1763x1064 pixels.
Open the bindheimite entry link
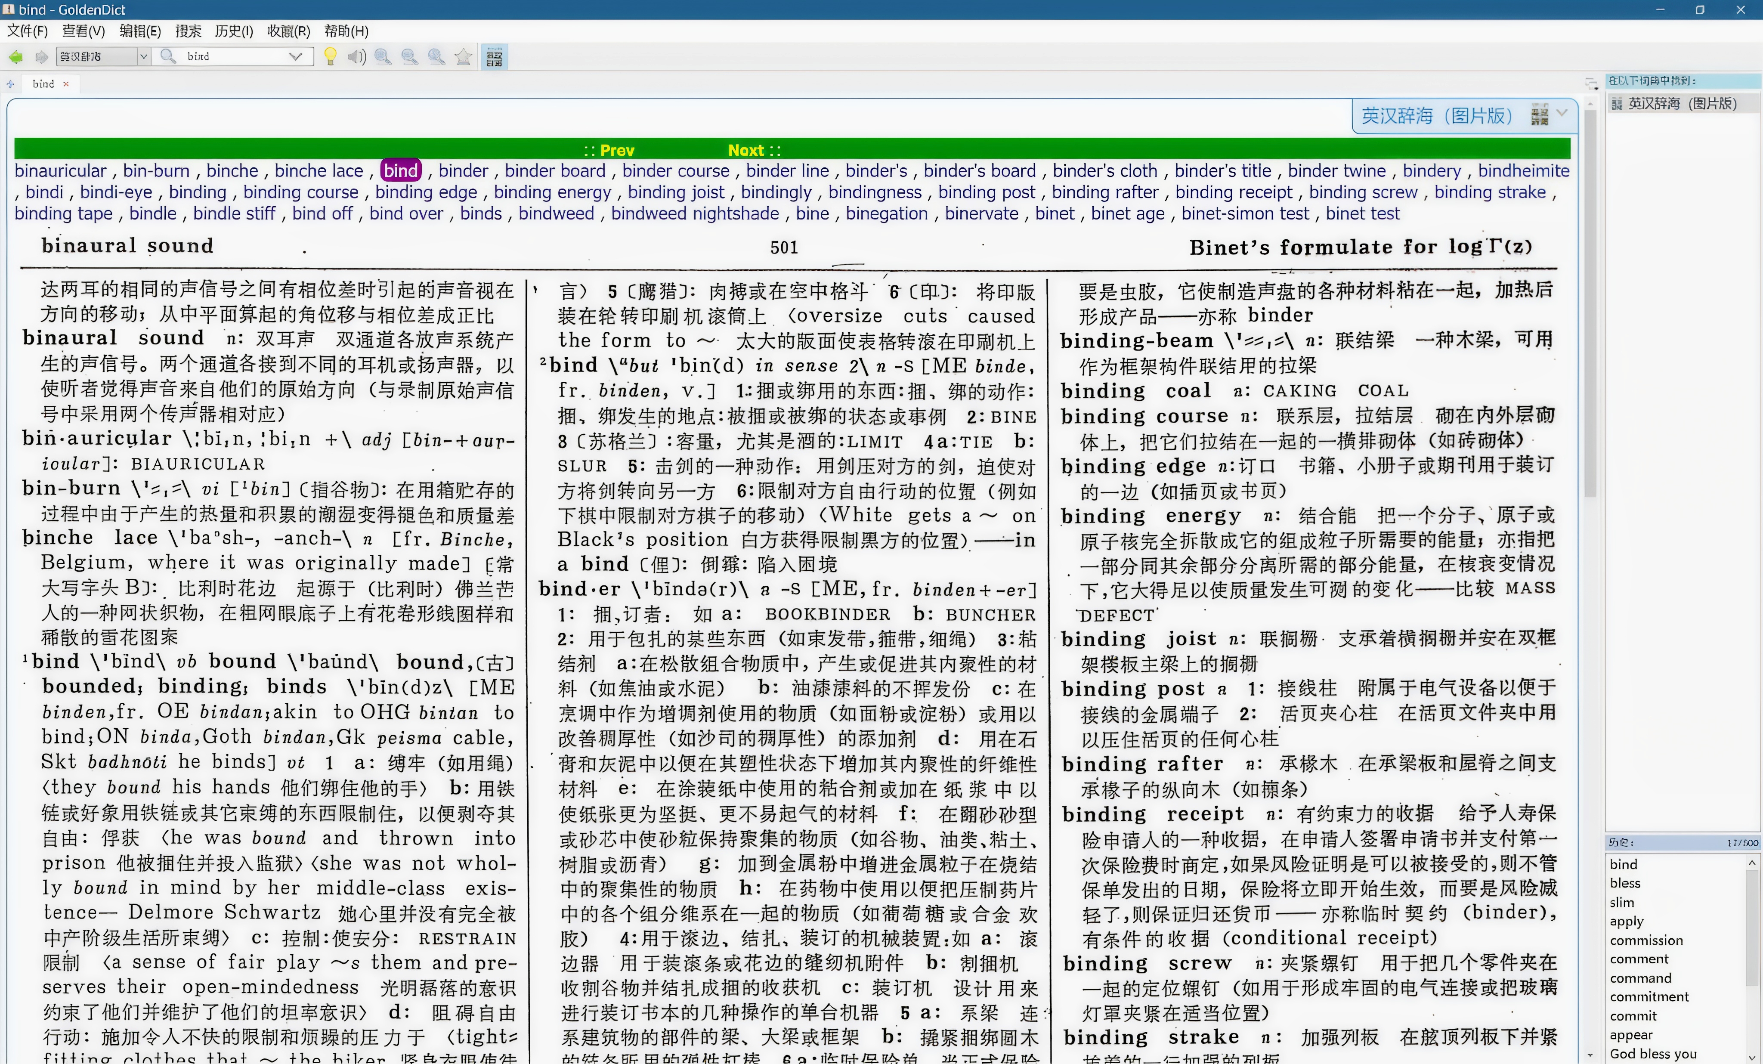1524,171
